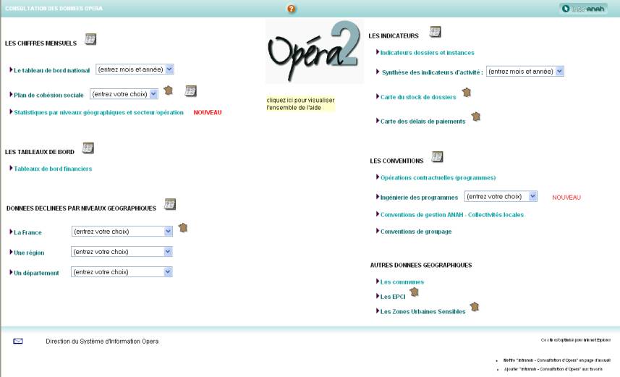Open the IntraAnah logo link
Image resolution: width=620 pixels, height=377 pixels.
click(x=583, y=9)
